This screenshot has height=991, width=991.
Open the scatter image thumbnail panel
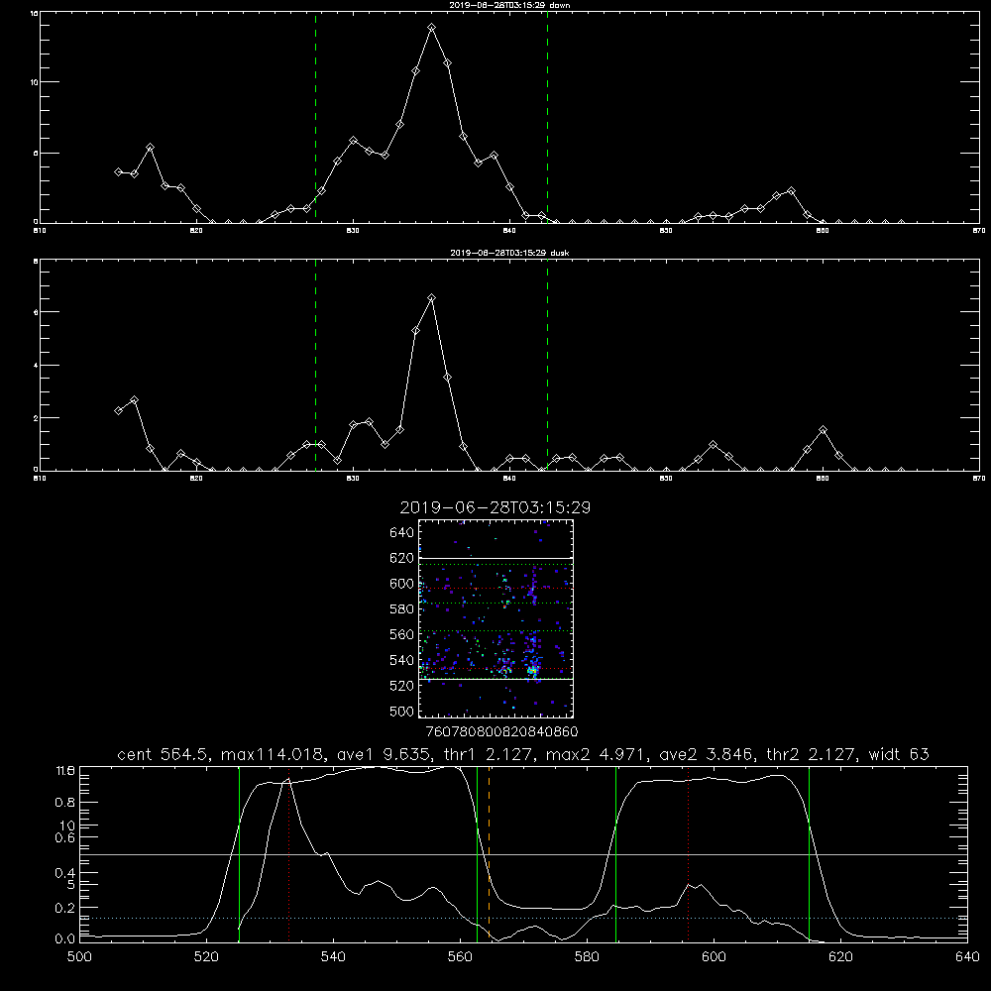(495, 618)
